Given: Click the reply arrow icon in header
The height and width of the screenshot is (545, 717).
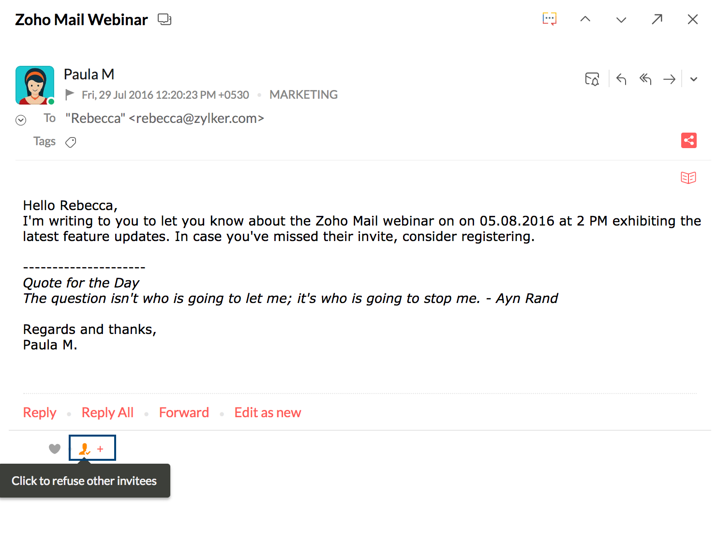Looking at the screenshot, I should tap(621, 79).
